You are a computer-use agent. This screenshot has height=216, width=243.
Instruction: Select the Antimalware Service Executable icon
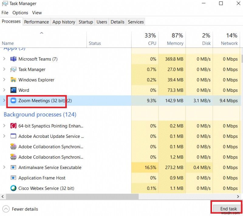tap(13, 167)
